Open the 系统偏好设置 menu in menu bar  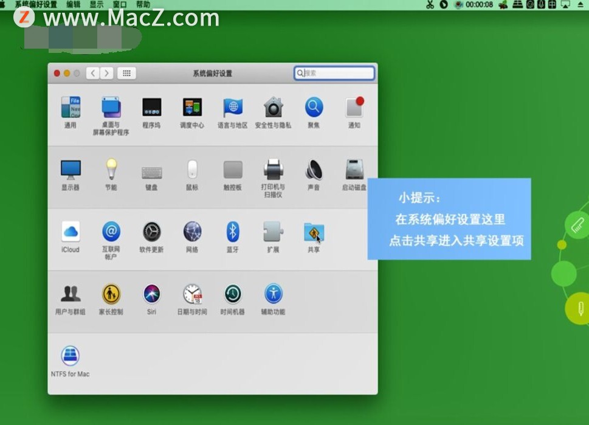(x=36, y=4)
